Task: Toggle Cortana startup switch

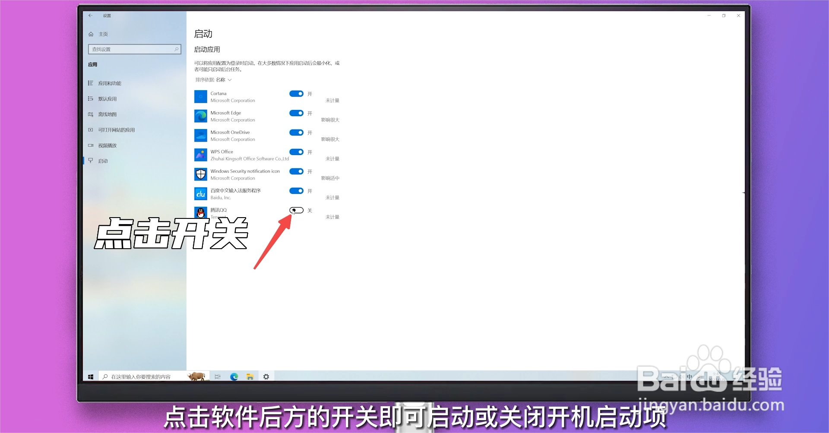Action: pos(297,94)
